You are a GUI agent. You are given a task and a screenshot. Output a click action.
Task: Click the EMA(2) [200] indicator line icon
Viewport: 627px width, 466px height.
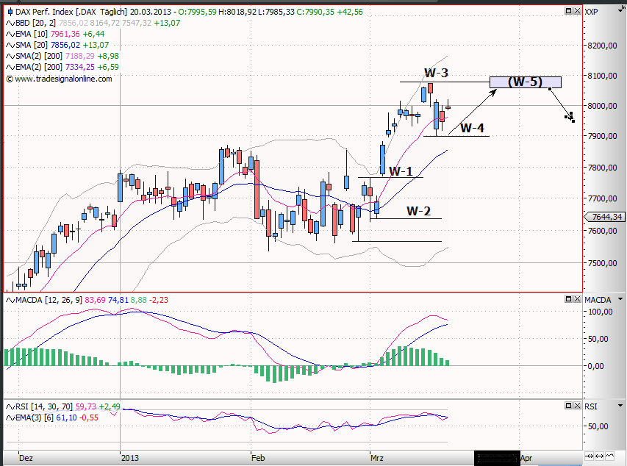[10, 67]
